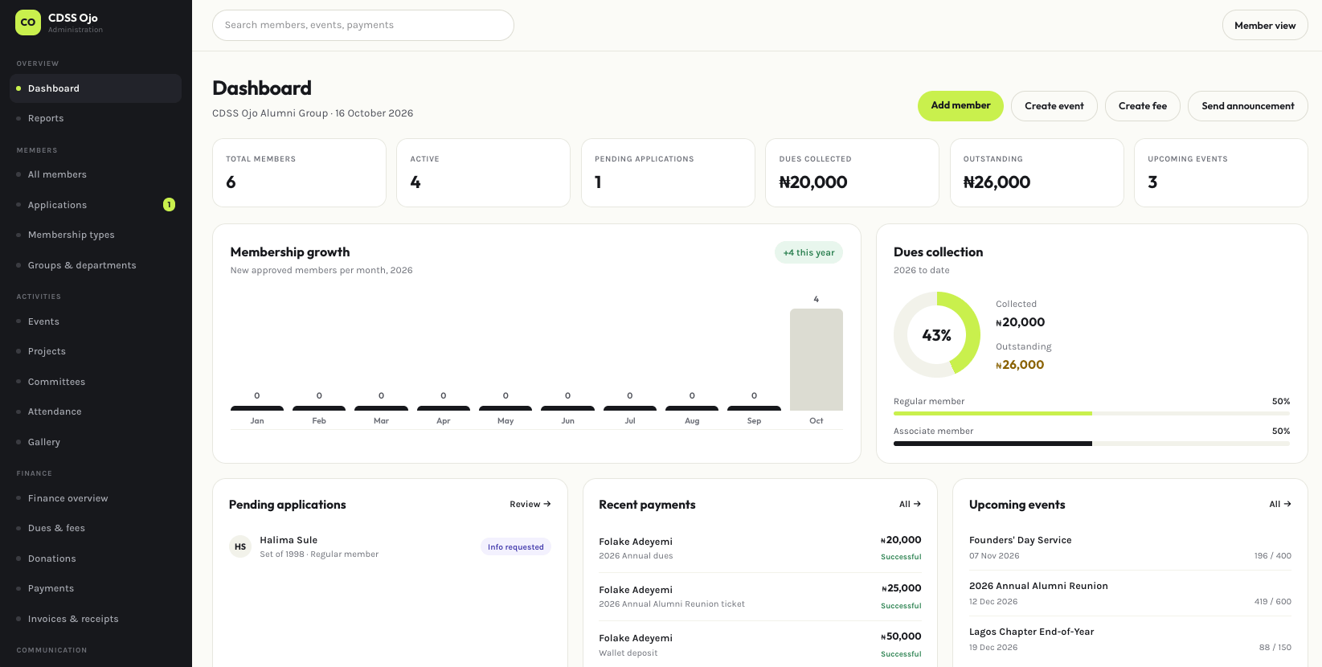Open the 2026 Annual Alumni Reunion event
Viewport: 1322px width, 667px height.
tap(1130, 593)
